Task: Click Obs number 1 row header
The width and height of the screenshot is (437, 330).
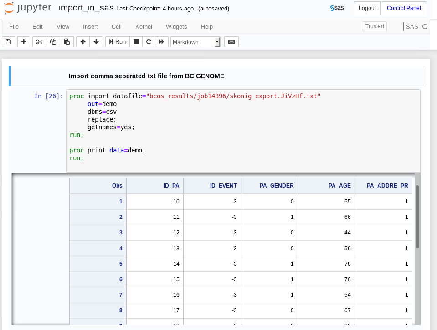Action: coord(98,202)
